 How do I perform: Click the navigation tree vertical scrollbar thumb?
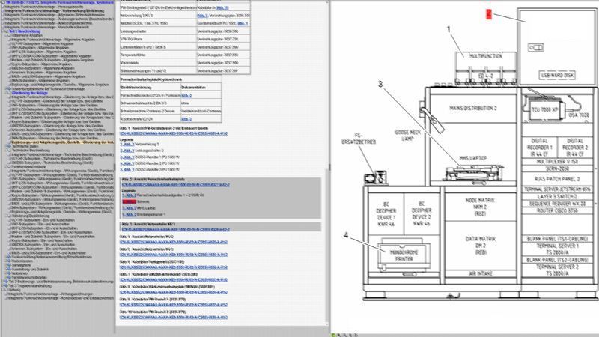click(115, 167)
